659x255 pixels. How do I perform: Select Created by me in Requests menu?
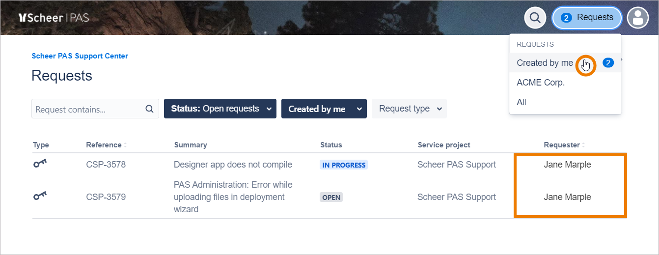[x=545, y=63]
